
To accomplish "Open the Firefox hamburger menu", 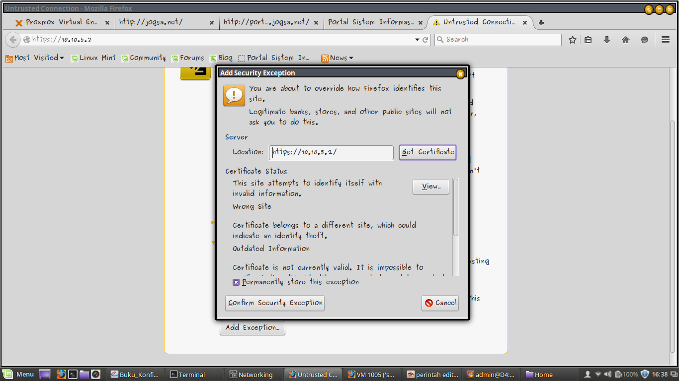I will coord(666,40).
